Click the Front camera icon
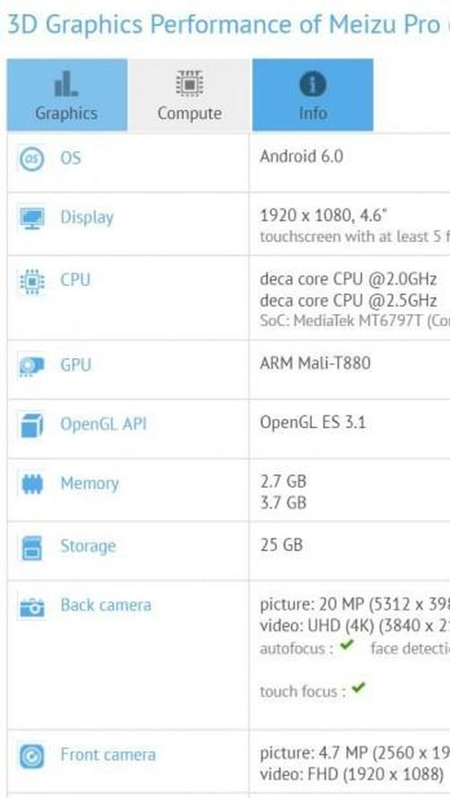This screenshot has height=798, width=450. tap(32, 756)
